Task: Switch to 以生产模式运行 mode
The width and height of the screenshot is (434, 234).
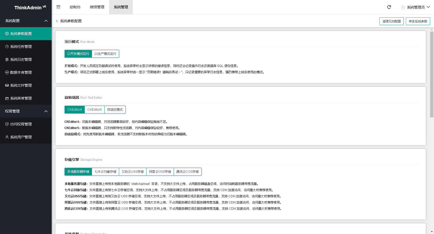Action: click(105, 54)
